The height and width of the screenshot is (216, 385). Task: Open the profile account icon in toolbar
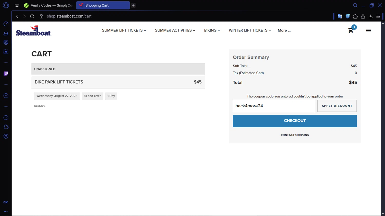pos(363,16)
